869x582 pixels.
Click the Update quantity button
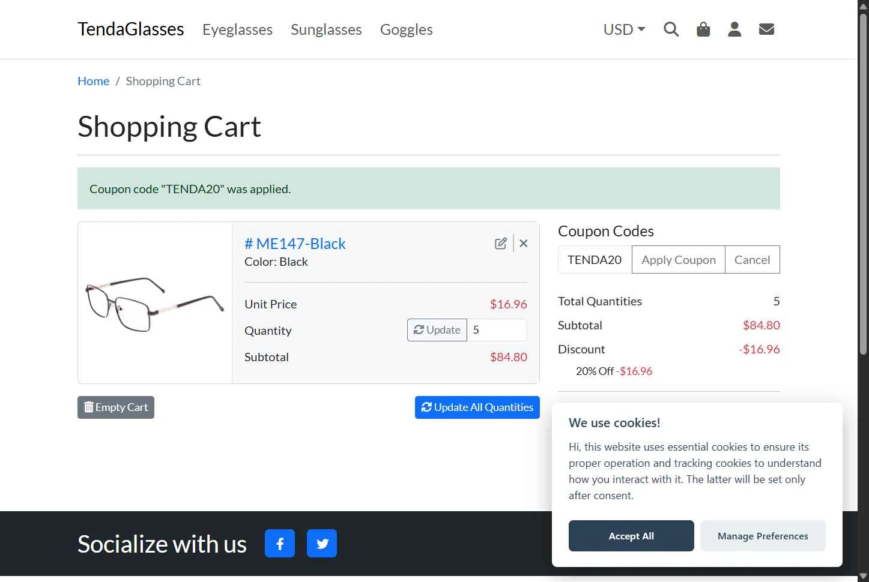(437, 330)
